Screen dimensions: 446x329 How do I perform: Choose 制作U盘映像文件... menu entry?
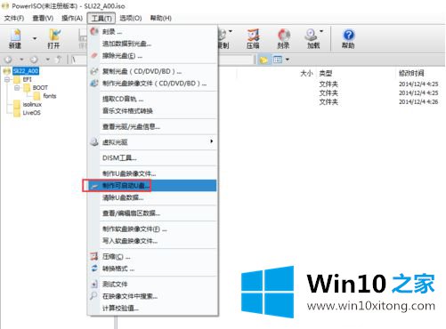(x=152, y=173)
